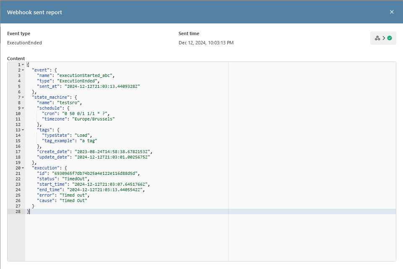Click the "Webhook sent report" dialog title
Screen dimensions: 403x269
click(34, 12)
